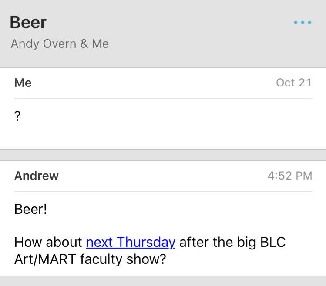Tap the "Beer!" line in Andrew's message
This screenshot has width=326, height=286.
point(30,209)
